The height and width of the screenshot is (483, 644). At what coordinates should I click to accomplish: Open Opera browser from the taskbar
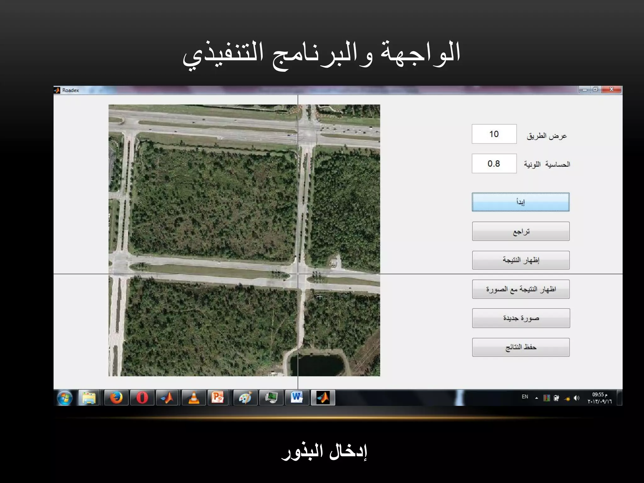142,398
